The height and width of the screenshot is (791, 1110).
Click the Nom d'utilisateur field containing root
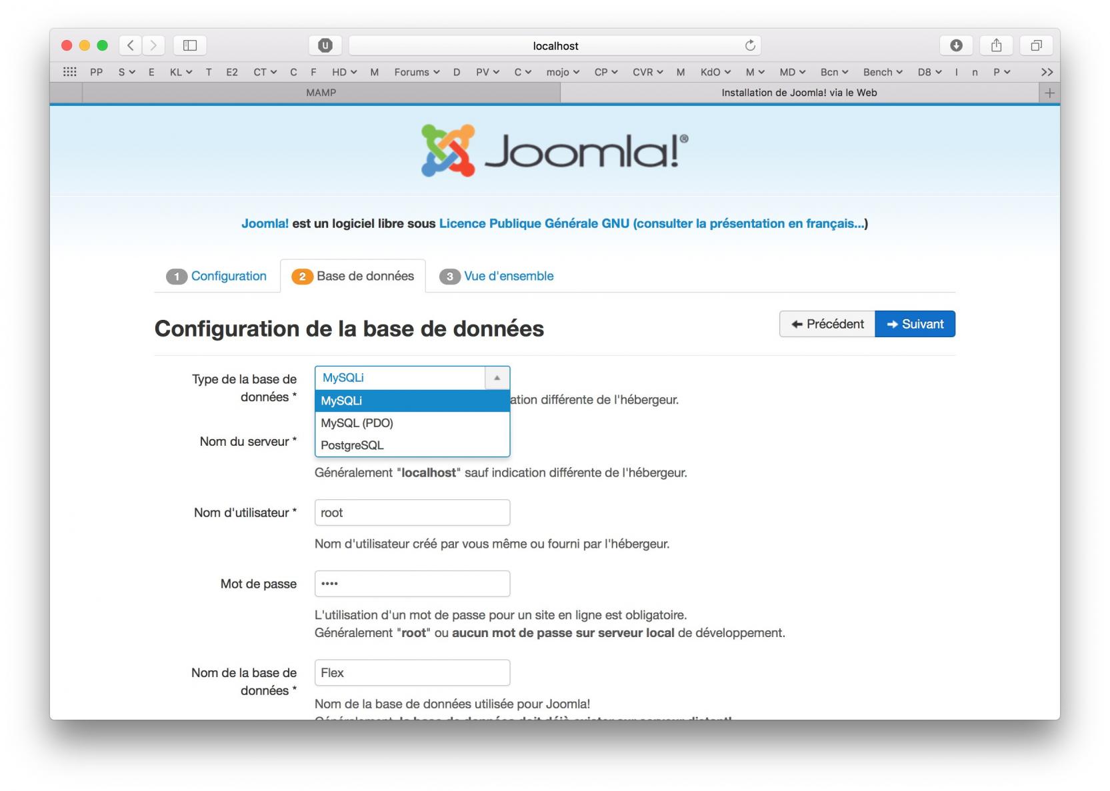(x=413, y=512)
